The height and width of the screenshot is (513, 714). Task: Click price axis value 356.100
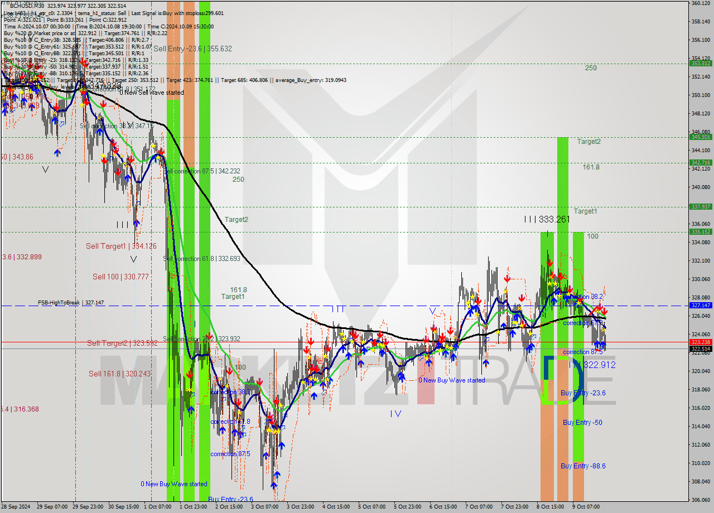pyautogui.click(x=701, y=40)
